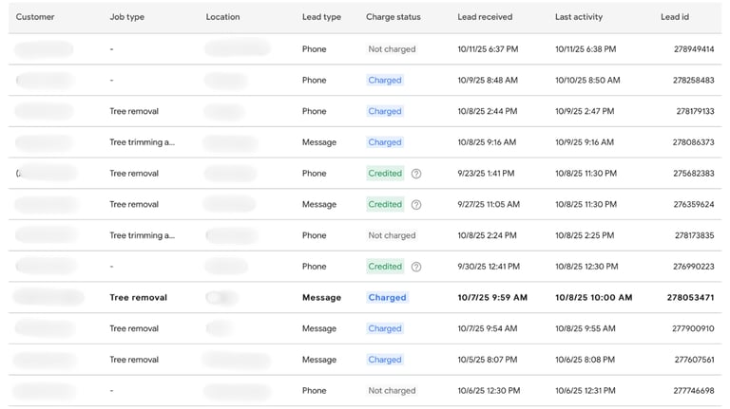Sort by Charge status column header
730x409 pixels.
tap(394, 17)
